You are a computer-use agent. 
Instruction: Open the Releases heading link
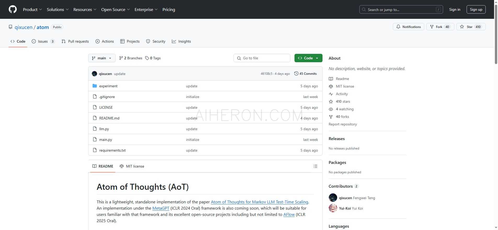[x=337, y=139]
